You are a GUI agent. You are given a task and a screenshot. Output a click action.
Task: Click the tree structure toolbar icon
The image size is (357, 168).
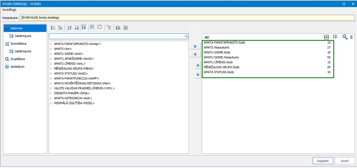[109, 28]
